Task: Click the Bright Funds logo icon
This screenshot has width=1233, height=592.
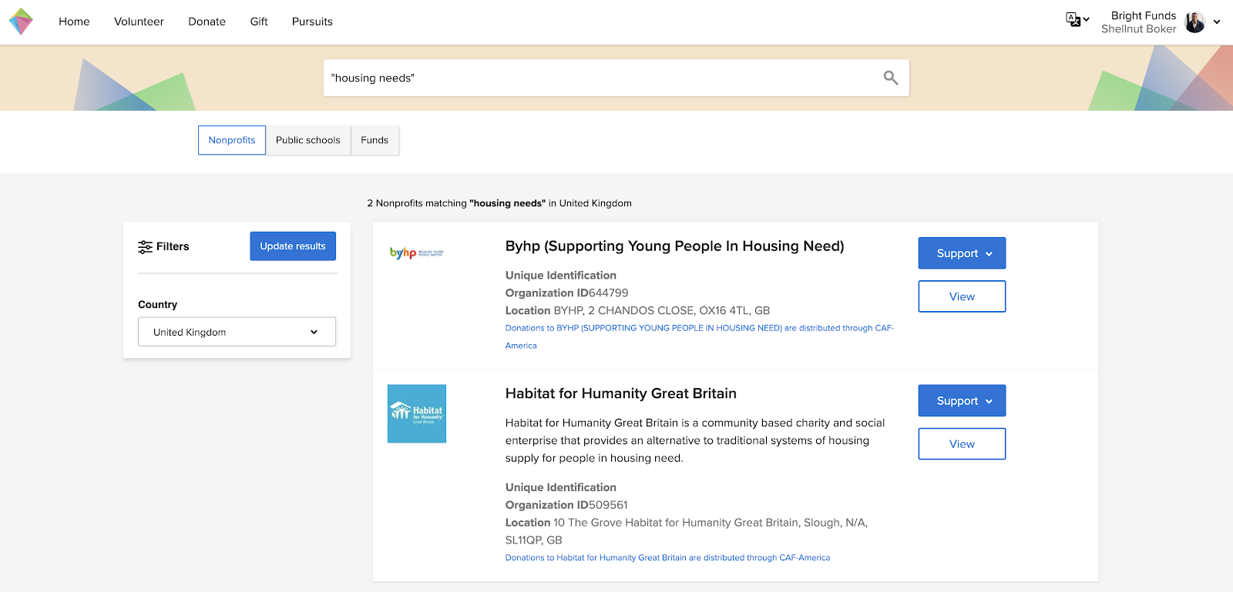Action: coord(21,22)
